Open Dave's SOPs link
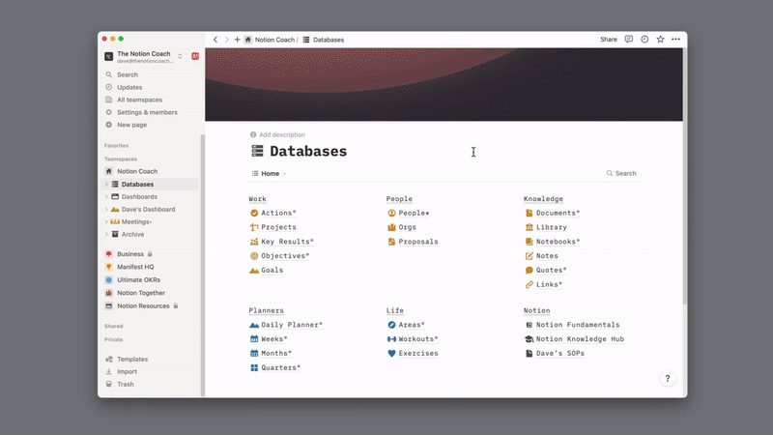The height and width of the screenshot is (435, 773). click(x=560, y=354)
